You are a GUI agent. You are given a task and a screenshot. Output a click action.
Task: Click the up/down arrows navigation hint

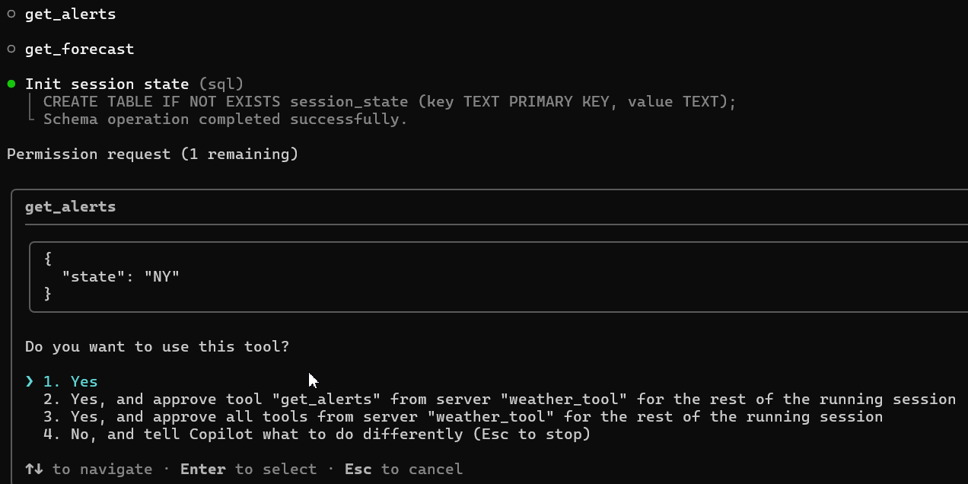[x=33, y=469]
